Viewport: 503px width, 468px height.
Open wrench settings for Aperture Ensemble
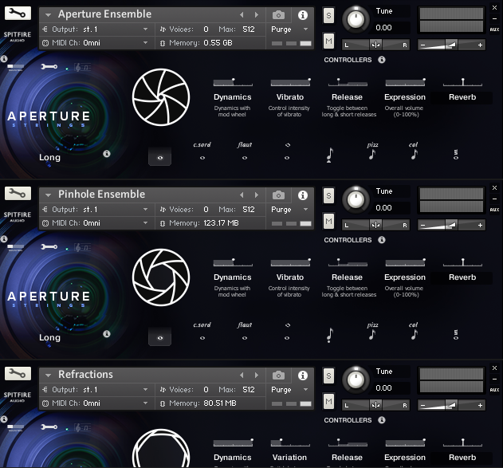(x=18, y=13)
